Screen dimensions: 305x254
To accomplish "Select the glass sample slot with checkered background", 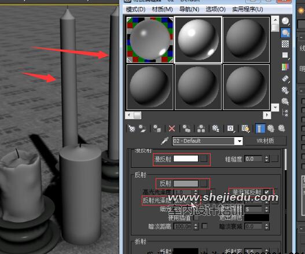I will tap(150, 40).
